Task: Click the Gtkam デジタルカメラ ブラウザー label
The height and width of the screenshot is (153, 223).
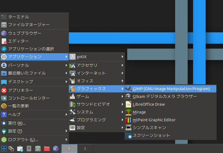Action: (165, 97)
